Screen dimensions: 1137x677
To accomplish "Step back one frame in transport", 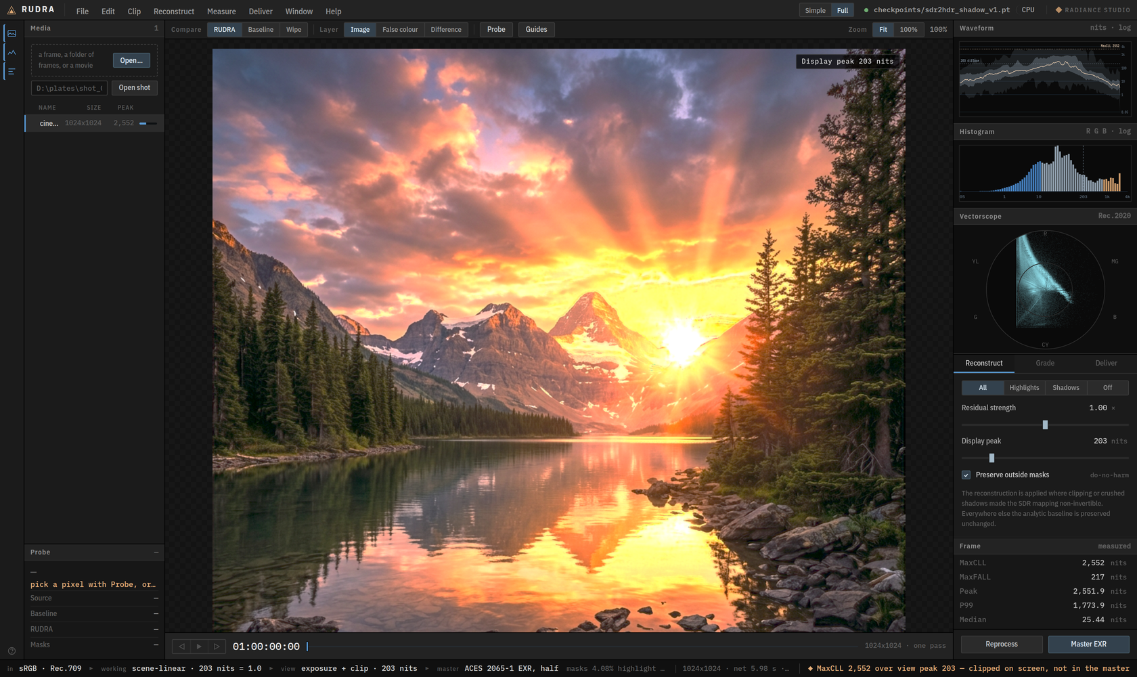I will coord(181,647).
